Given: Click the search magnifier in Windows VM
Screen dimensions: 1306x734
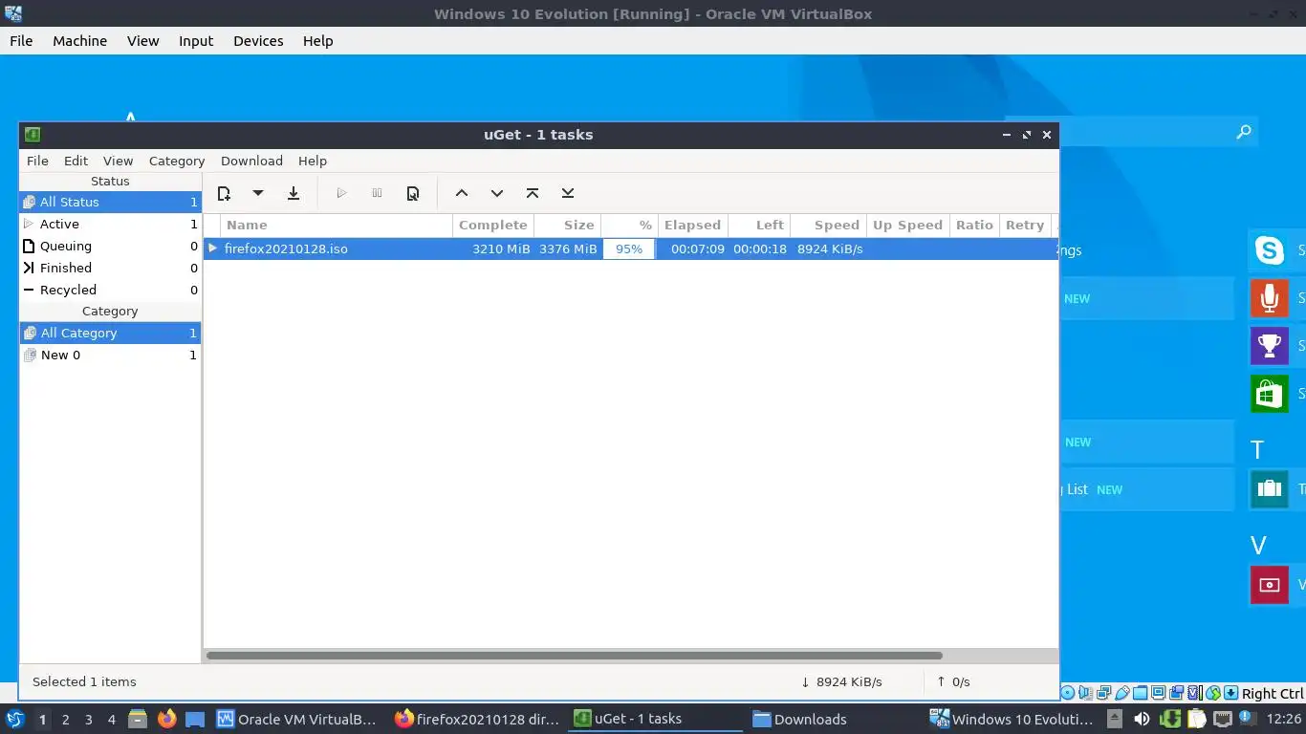Looking at the screenshot, I should click(1243, 132).
